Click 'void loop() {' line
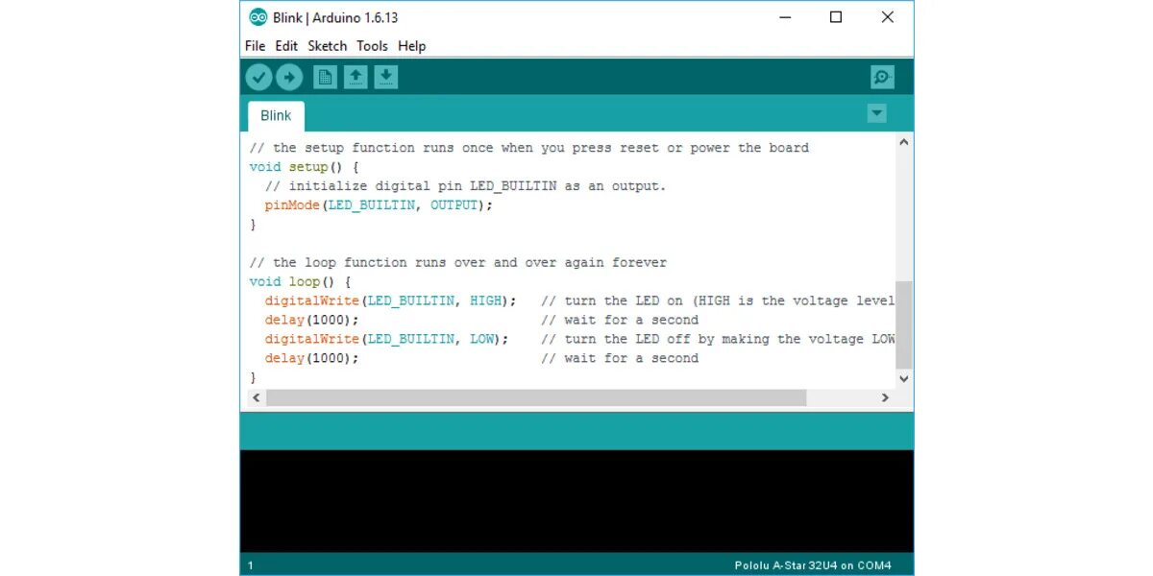 [x=301, y=282]
